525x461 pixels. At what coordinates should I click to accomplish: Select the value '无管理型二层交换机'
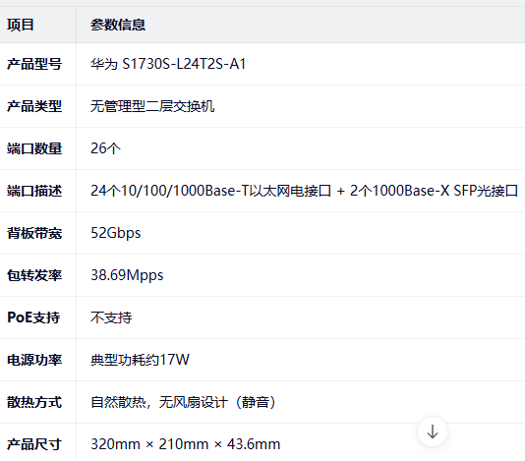point(152,106)
